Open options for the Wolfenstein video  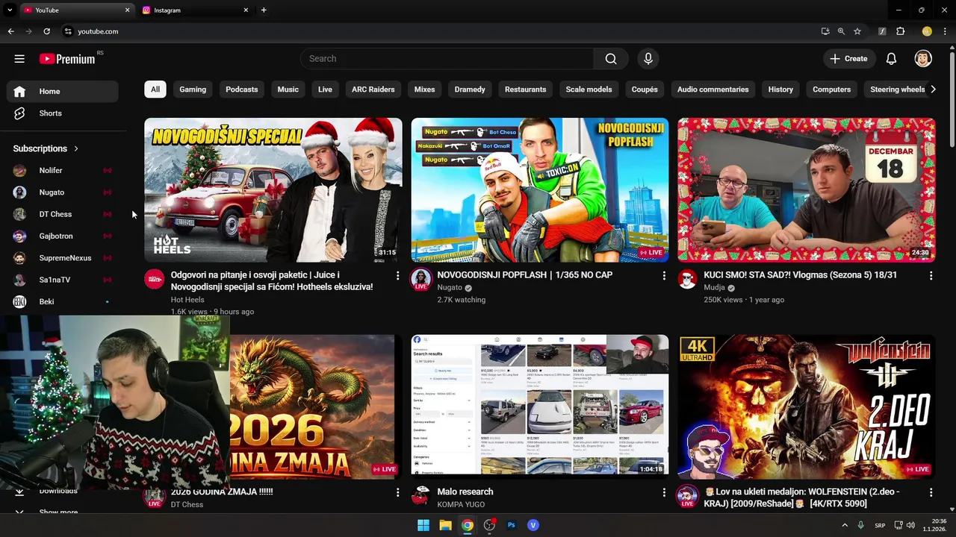(x=931, y=493)
